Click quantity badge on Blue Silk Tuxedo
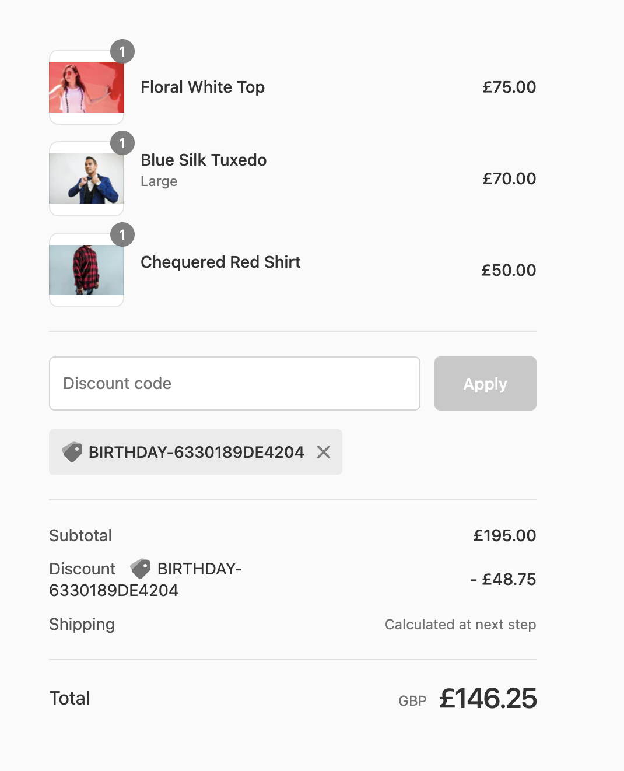This screenshot has height=771, width=624. coord(122,143)
